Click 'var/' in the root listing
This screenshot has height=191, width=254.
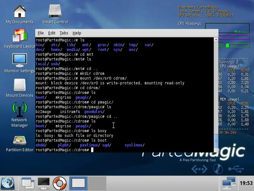click(x=149, y=45)
